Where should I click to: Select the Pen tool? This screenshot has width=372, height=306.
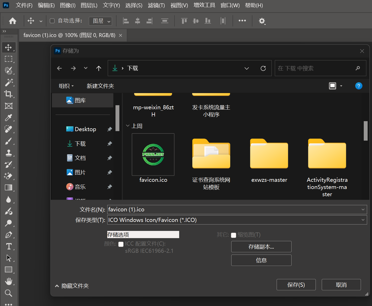coord(9,235)
